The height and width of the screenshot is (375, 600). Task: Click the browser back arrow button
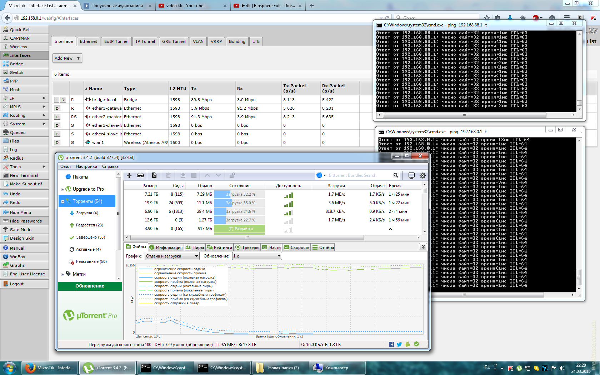7,18
